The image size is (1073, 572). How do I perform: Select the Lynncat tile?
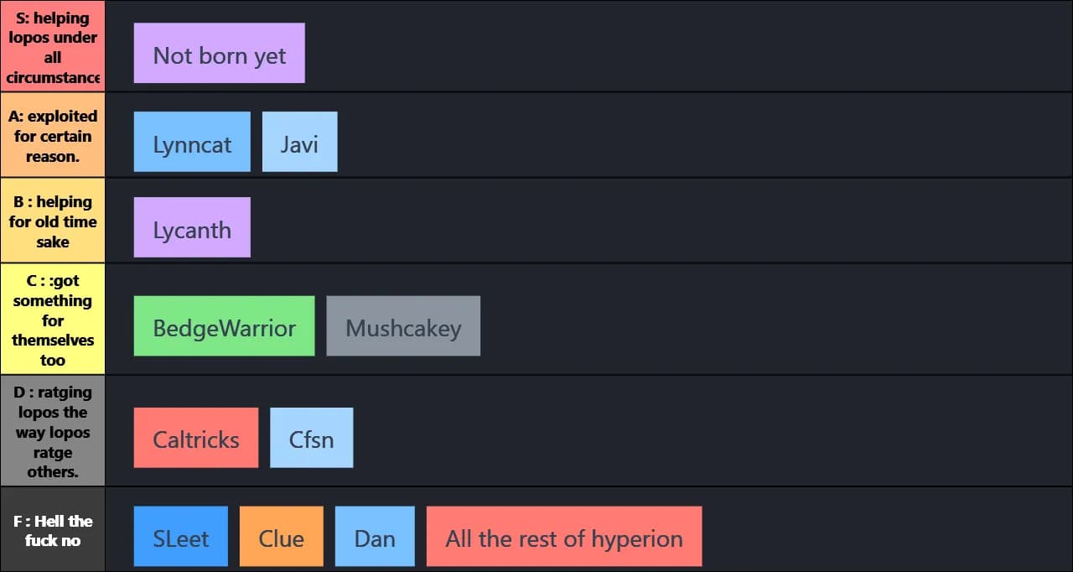[x=192, y=142]
